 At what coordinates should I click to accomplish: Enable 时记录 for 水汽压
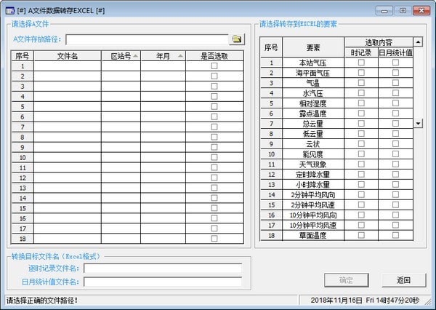pyautogui.click(x=361, y=93)
